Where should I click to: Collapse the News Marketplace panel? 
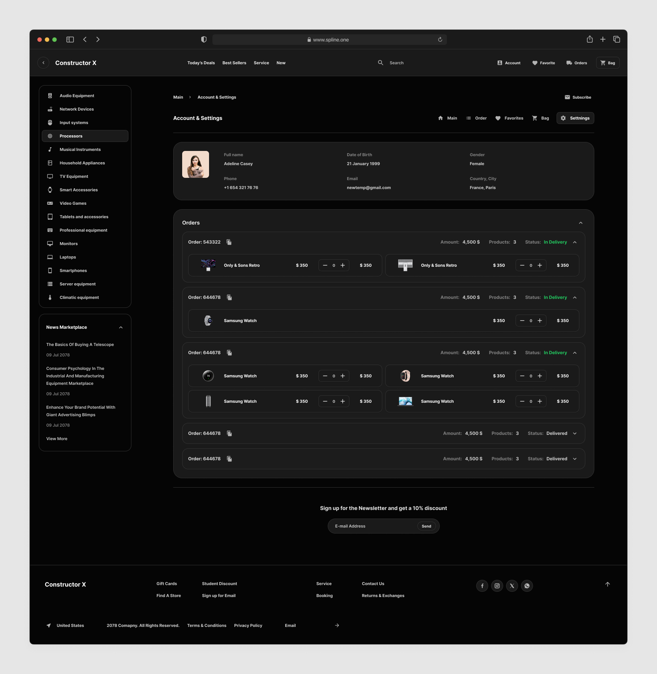[121, 327]
